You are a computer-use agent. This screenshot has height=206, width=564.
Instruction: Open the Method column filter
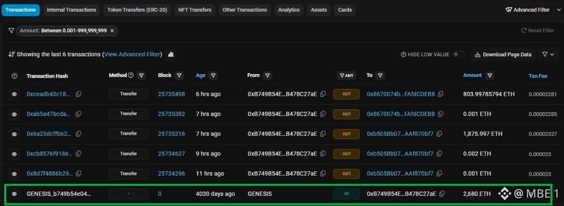click(141, 76)
